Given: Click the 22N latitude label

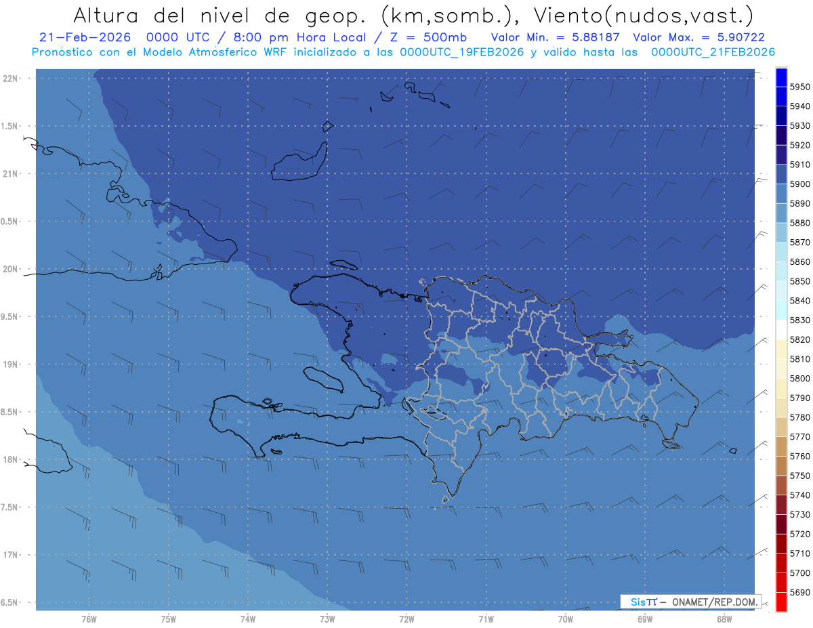Looking at the screenshot, I should tap(12, 79).
